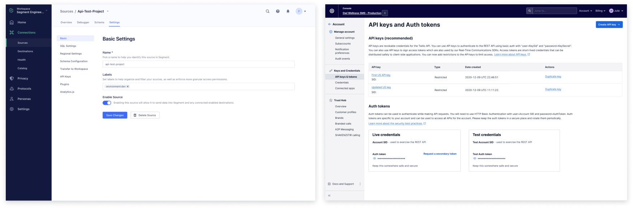633x208 pixels.
Task: Click the Connections icon in Segment sidebar
Action: pyautogui.click(x=12, y=32)
